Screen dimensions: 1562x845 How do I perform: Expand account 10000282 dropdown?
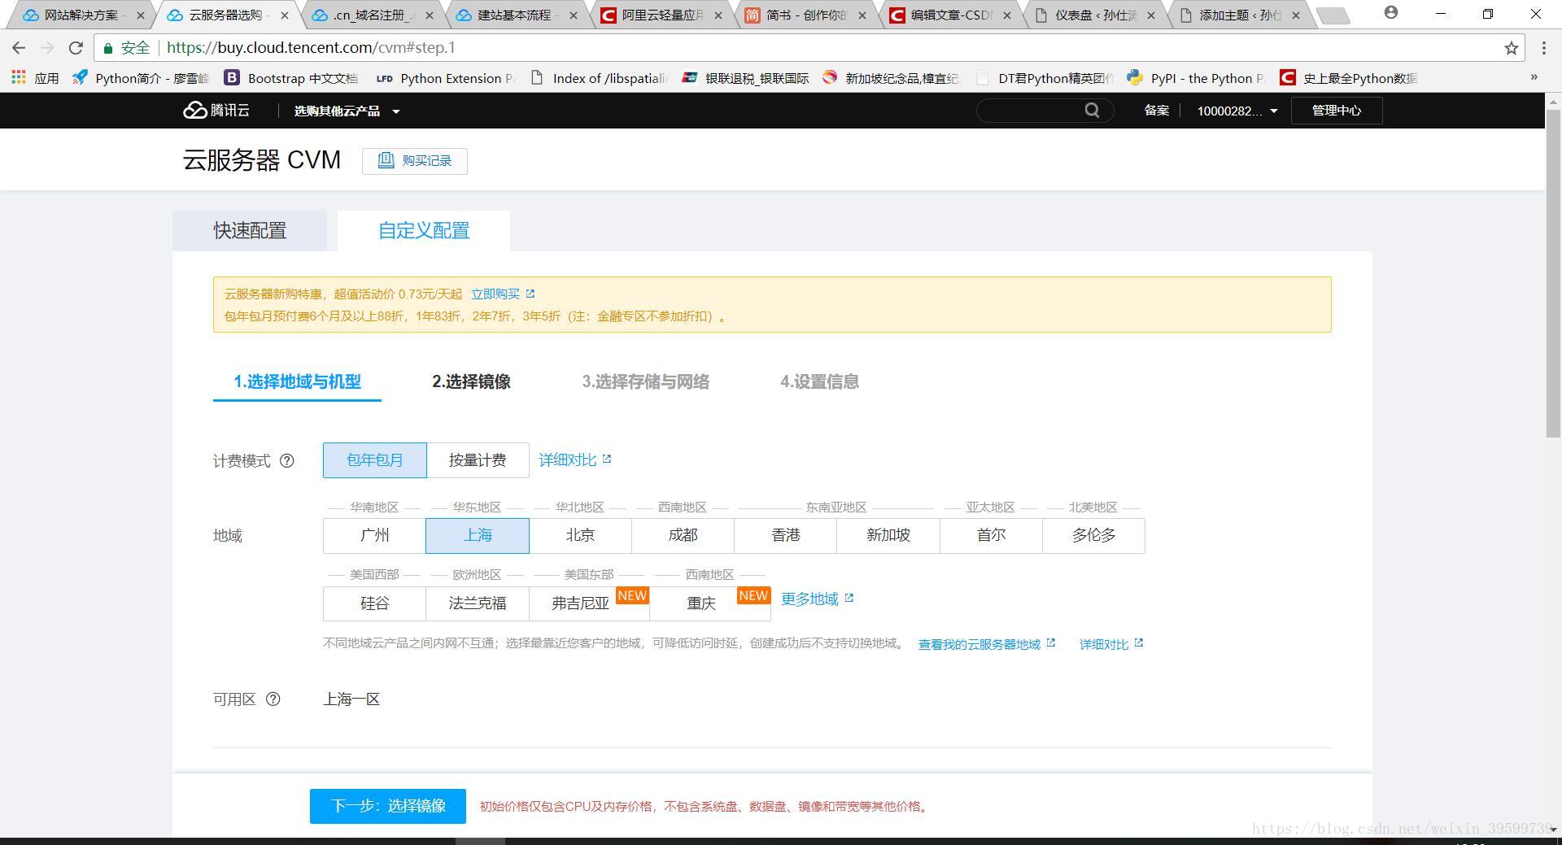(x=1237, y=111)
